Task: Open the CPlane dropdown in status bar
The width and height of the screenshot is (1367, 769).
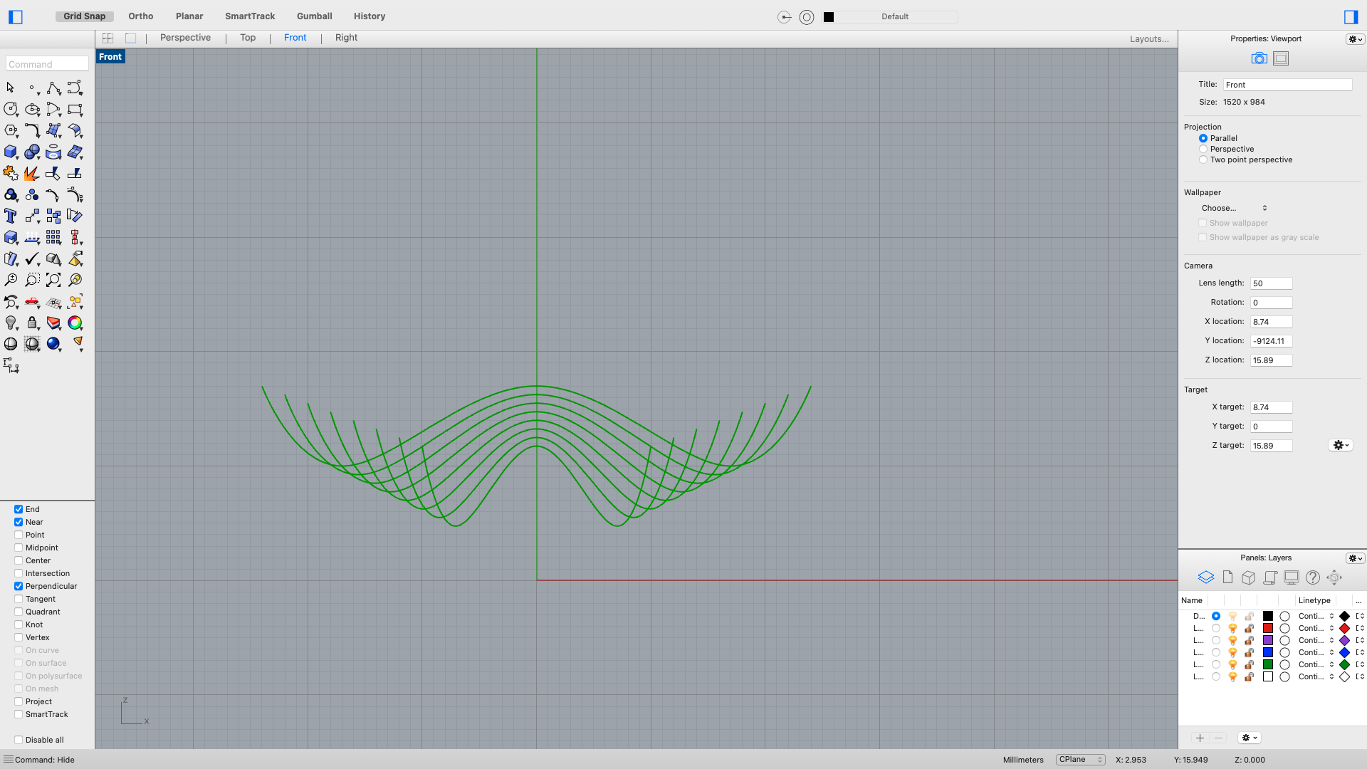Action: point(1079,759)
